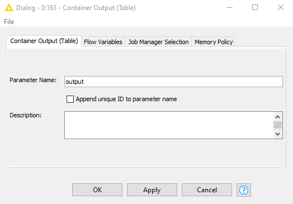This screenshot has height=204, width=293.
Task: Click the Description scrollbar up arrow
Action: click(278, 117)
